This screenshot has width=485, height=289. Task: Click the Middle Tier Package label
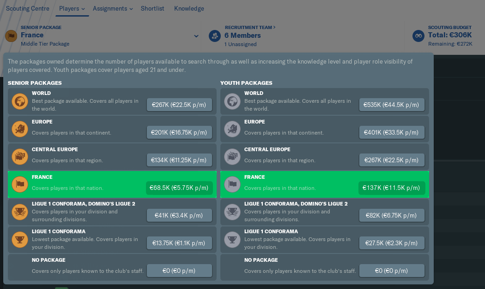(x=45, y=44)
